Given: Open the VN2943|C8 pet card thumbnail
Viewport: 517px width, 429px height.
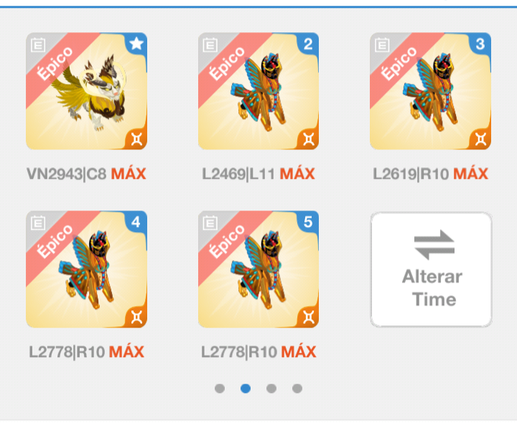Looking at the screenshot, I should pyautogui.click(x=87, y=91).
